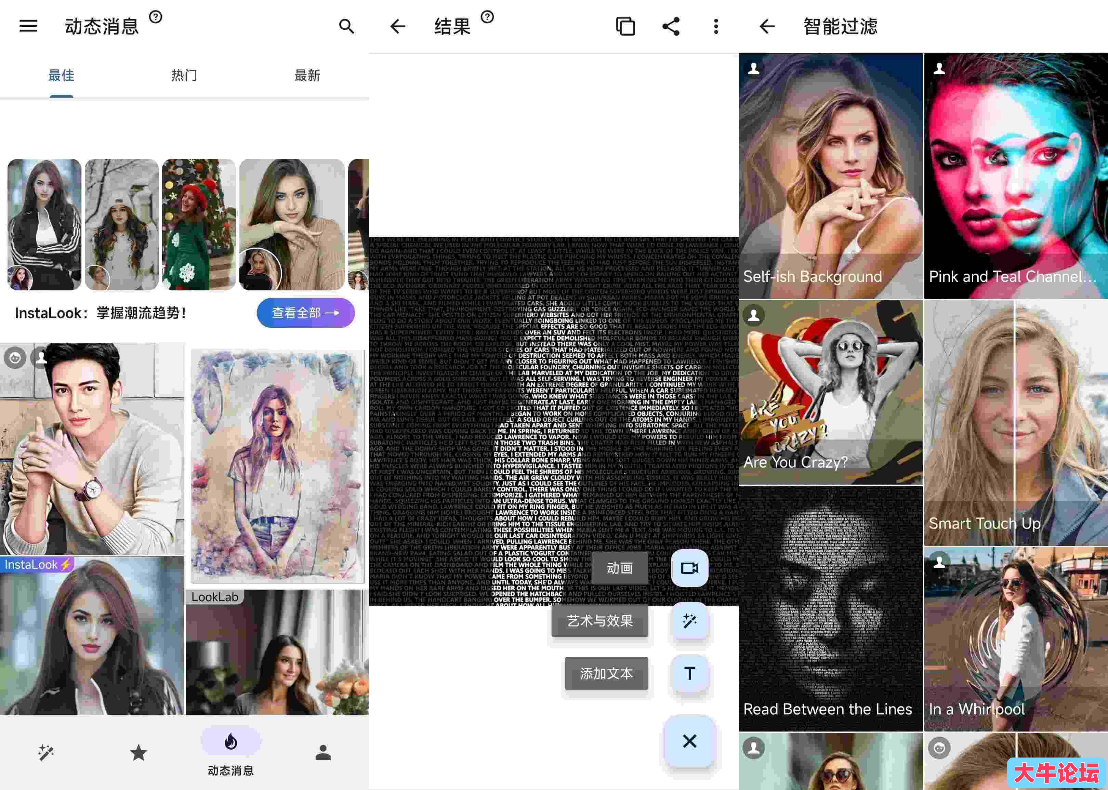
Task: Tap the LookLab badge label
Action: [214, 597]
